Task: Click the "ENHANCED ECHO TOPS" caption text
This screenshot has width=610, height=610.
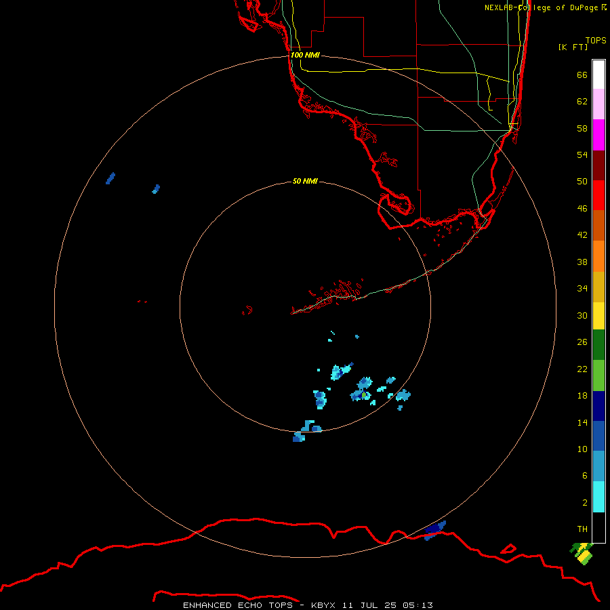Action: (x=238, y=605)
